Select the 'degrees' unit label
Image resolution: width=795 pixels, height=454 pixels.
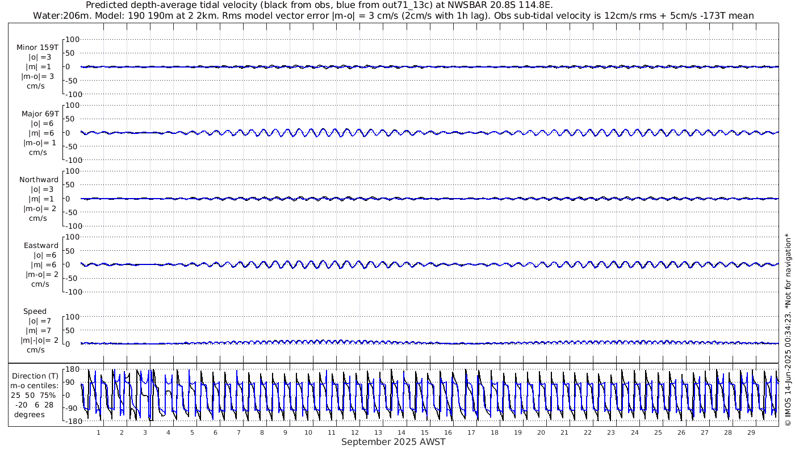coord(30,414)
